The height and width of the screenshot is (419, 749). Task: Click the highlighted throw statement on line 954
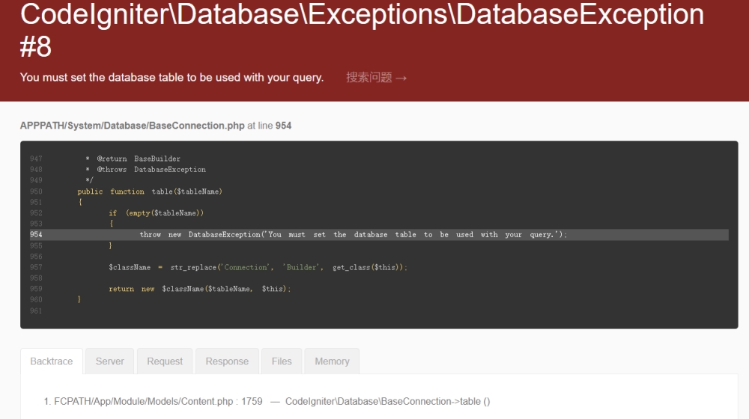coord(353,235)
